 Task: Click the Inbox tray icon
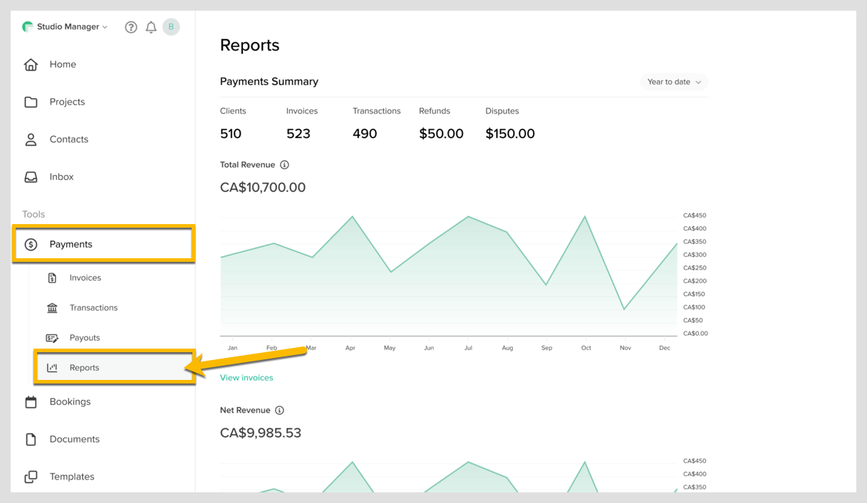pyautogui.click(x=31, y=176)
